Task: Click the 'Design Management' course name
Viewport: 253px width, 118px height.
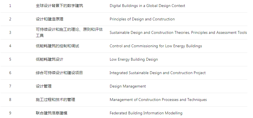Action: [128, 86]
